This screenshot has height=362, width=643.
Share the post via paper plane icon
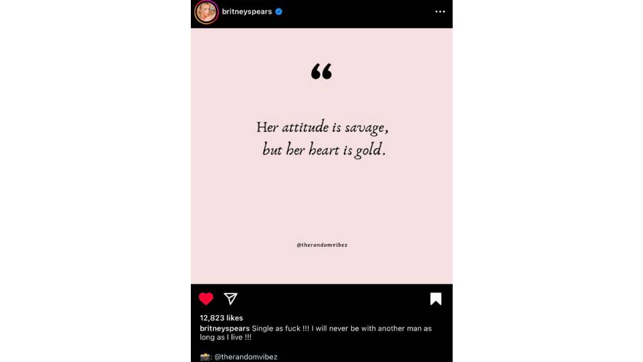coord(231,299)
